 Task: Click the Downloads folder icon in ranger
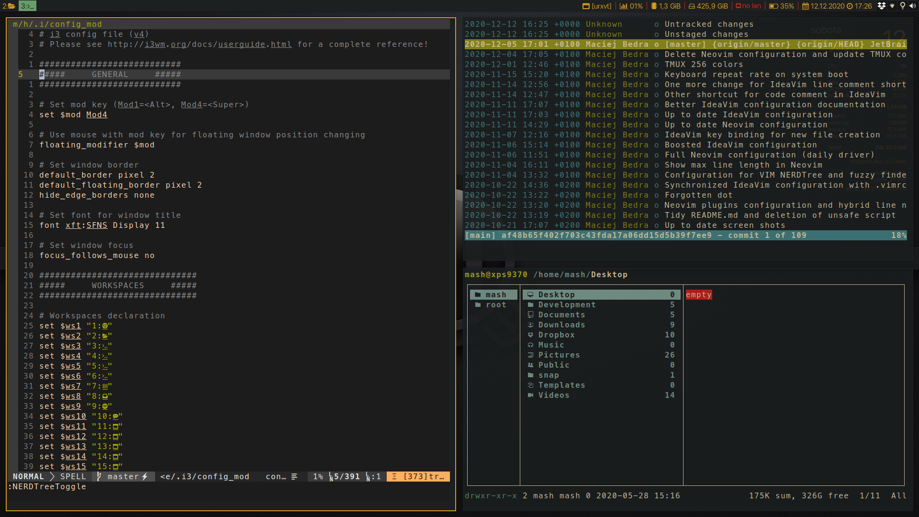tap(530, 325)
